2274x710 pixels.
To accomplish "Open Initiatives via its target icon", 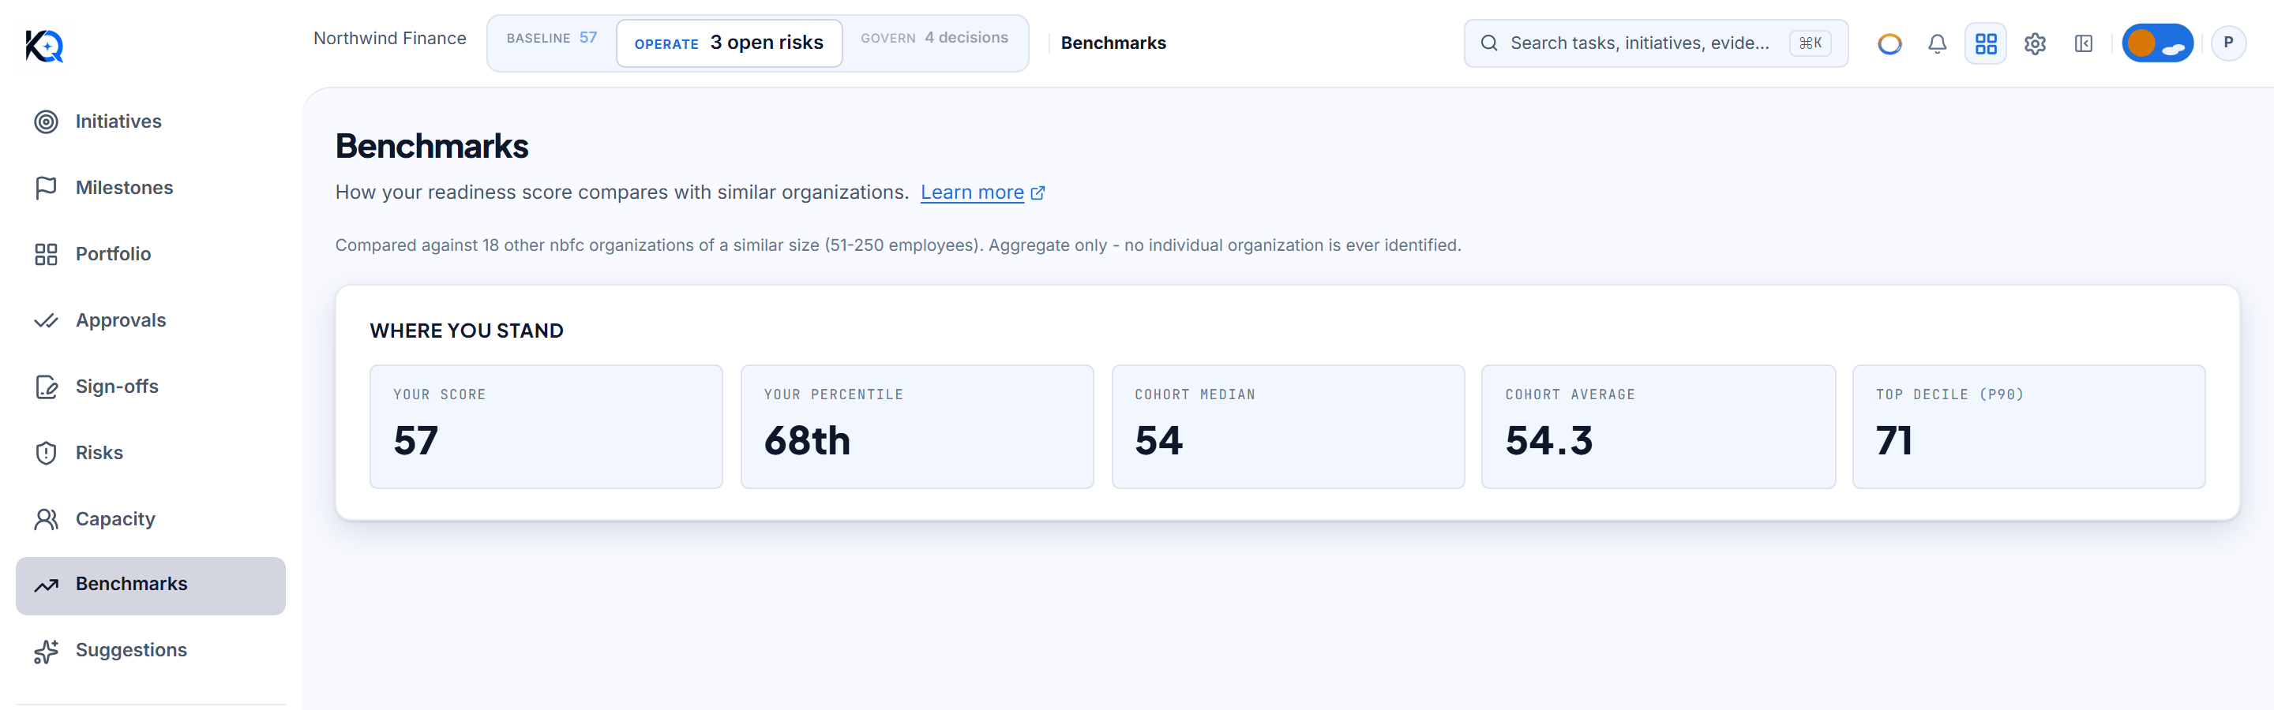I will pyautogui.click(x=46, y=121).
